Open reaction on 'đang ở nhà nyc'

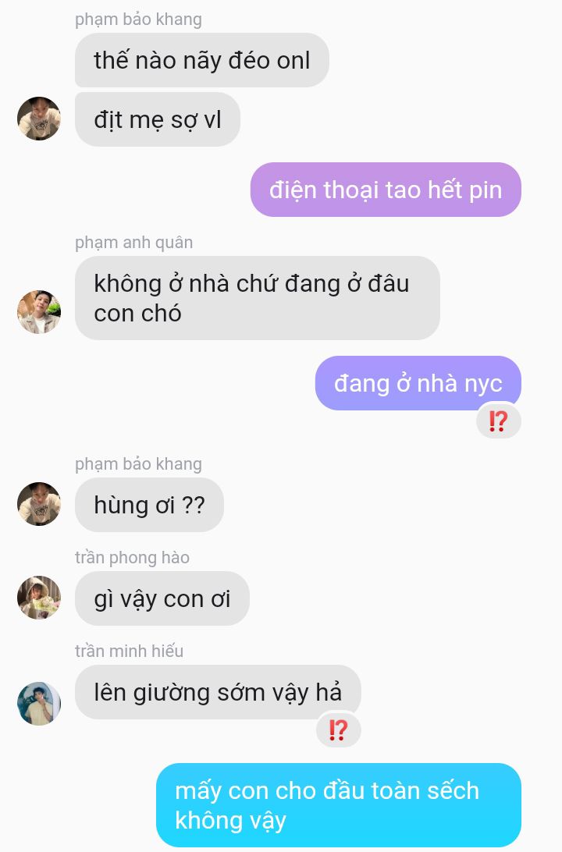pos(499,421)
